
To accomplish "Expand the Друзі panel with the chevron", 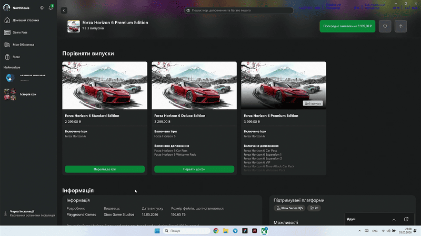I will tap(394, 219).
